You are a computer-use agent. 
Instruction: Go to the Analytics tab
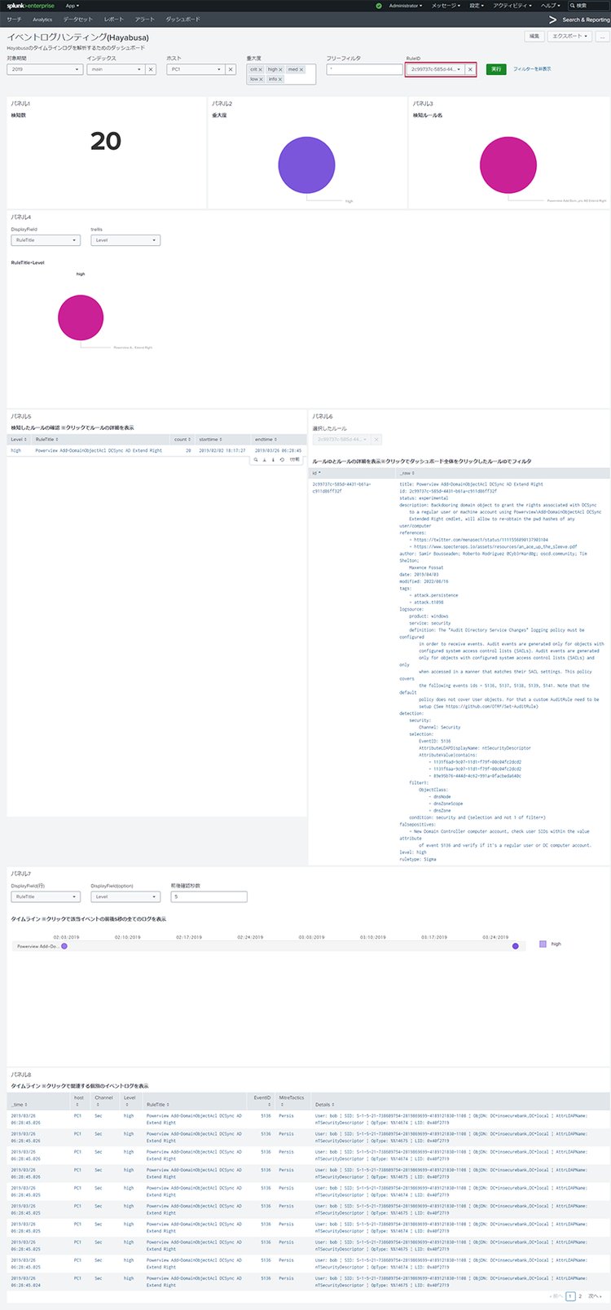[42, 19]
